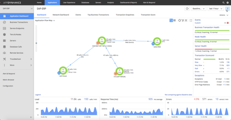Viewport: 231px width, 120px height.
Task: Switch to Transaction Snapshots tab
Action: (x=125, y=15)
